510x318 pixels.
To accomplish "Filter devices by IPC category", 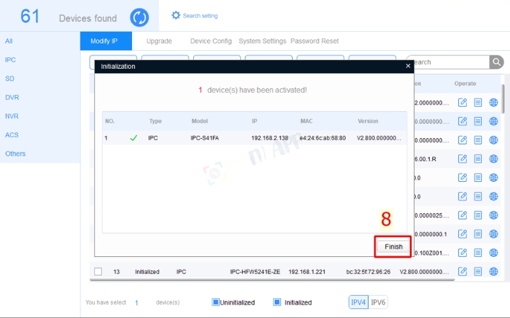I will click(x=10, y=60).
